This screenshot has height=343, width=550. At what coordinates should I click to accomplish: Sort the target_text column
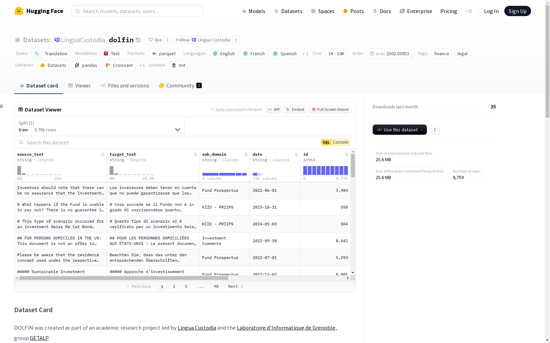tap(195, 154)
